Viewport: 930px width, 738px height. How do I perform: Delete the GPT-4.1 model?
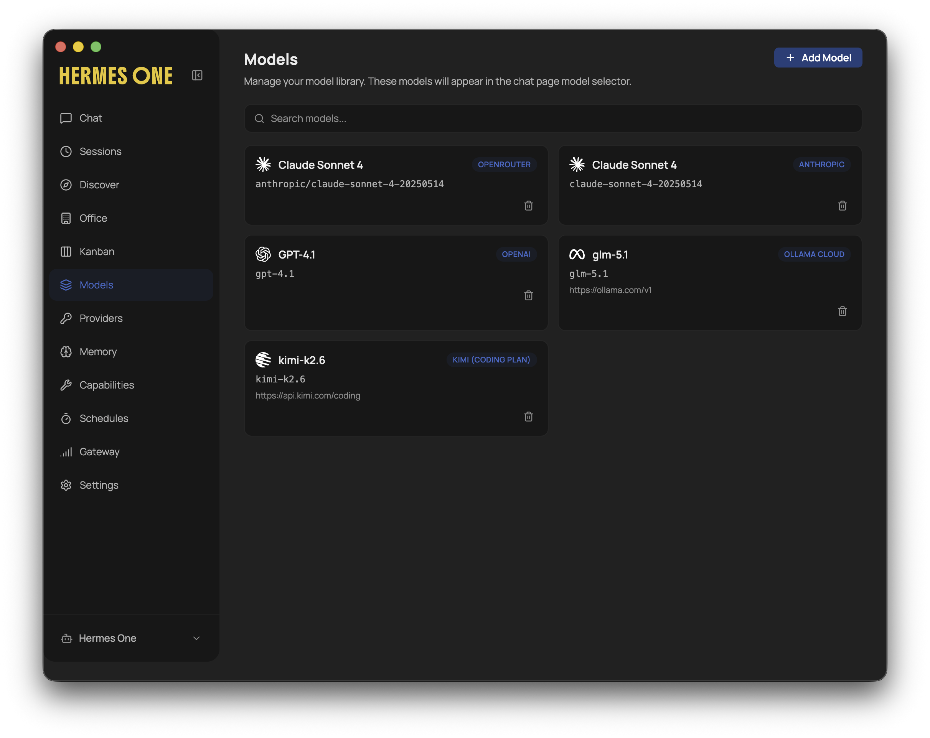coord(528,295)
